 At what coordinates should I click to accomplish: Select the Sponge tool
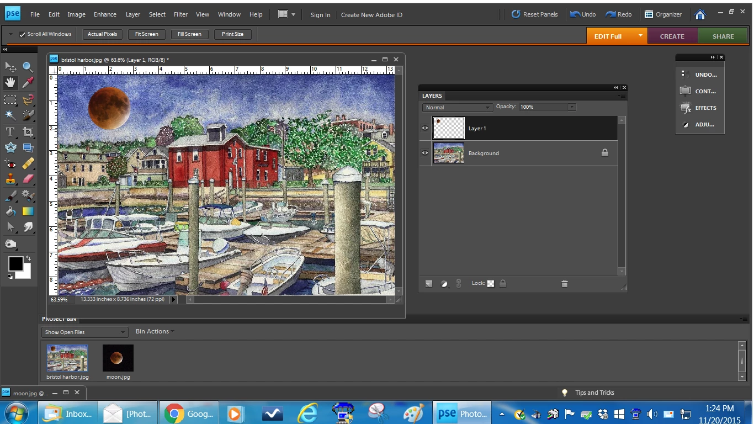(10, 244)
